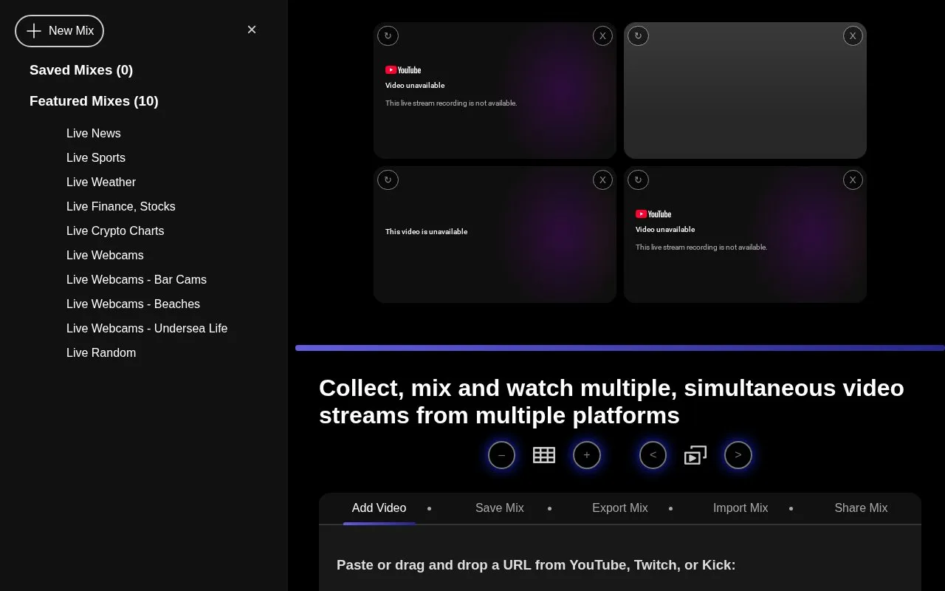Click the grid layout icon
The height and width of the screenshot is (591, 945).
[544, 455]
